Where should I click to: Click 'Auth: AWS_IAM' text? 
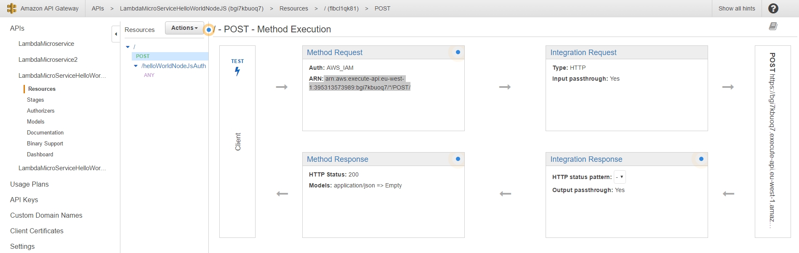tap(331, 68)
